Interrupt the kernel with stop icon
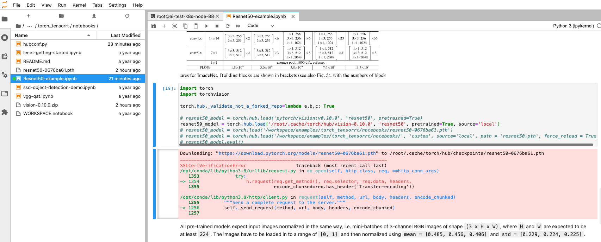This screenshot has height=242, width=601. [217, 26]
